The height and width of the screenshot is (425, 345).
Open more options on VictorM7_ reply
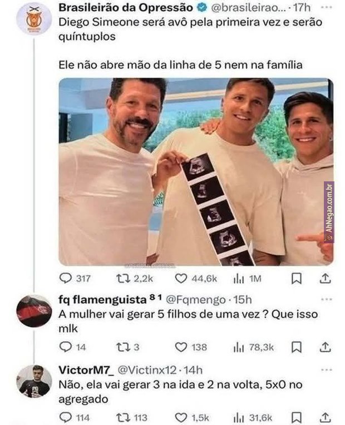pos(327,369)
